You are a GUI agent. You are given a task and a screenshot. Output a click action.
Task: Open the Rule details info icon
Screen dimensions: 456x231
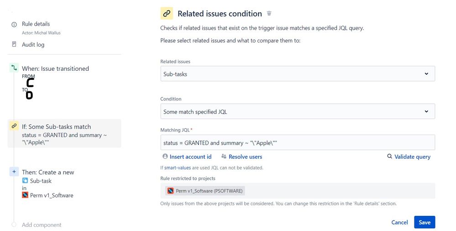click(14, 25)
